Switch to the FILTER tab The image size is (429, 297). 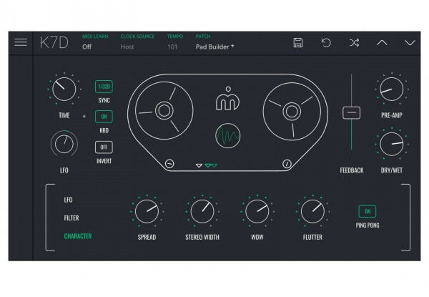[71, 218]
